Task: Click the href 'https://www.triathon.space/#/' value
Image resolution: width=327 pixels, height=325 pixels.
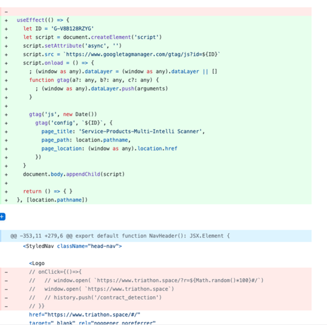Action: click(x=93, y=314)
